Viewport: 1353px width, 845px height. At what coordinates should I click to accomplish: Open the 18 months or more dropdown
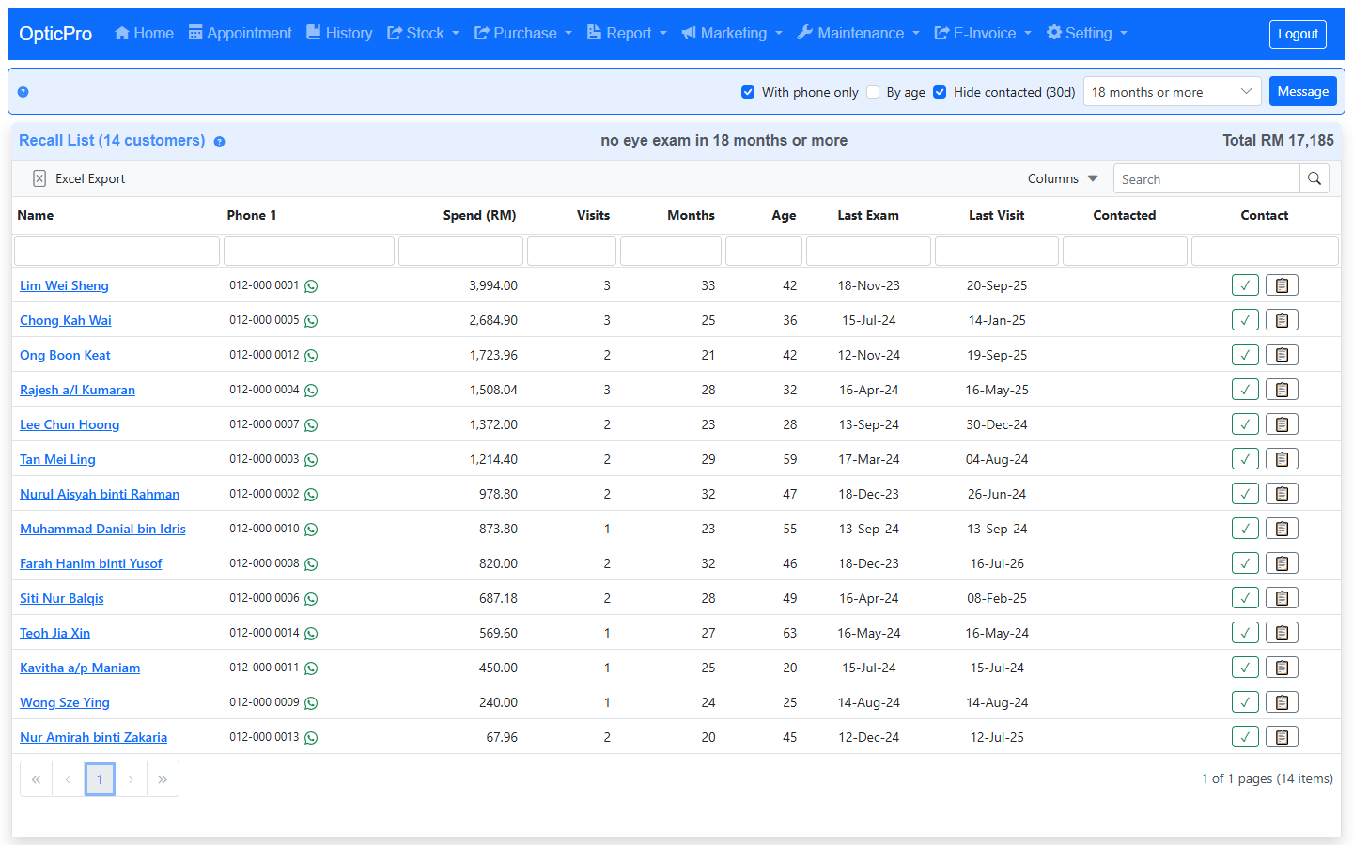pyautogui.click(x=1173, y=92)
